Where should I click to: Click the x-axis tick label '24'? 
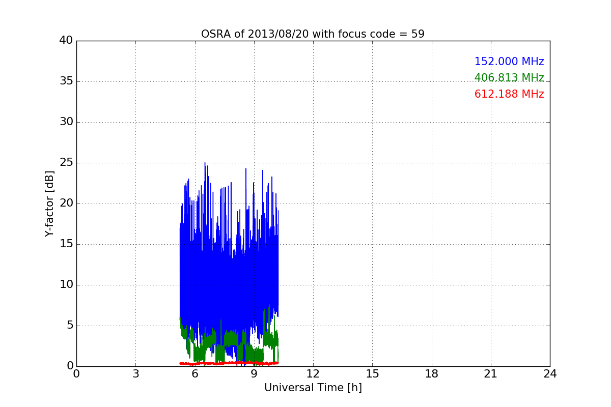[550, 373]
